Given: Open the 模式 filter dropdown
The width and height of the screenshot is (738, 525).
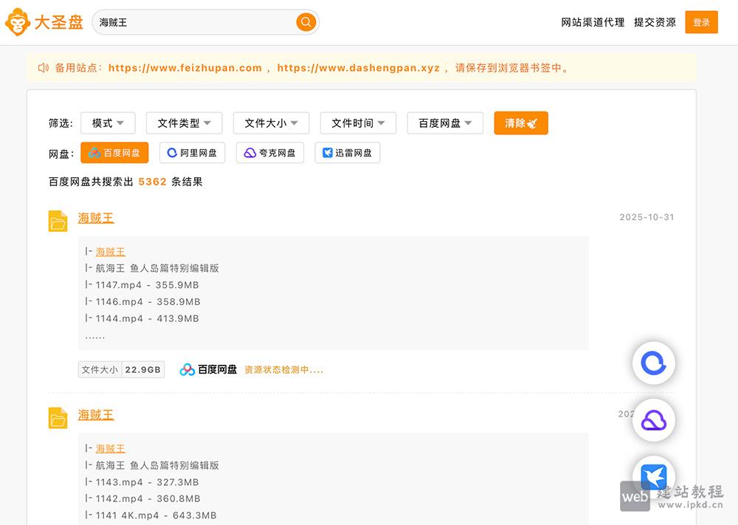Looking at the screenshot, I should [108, 123].
